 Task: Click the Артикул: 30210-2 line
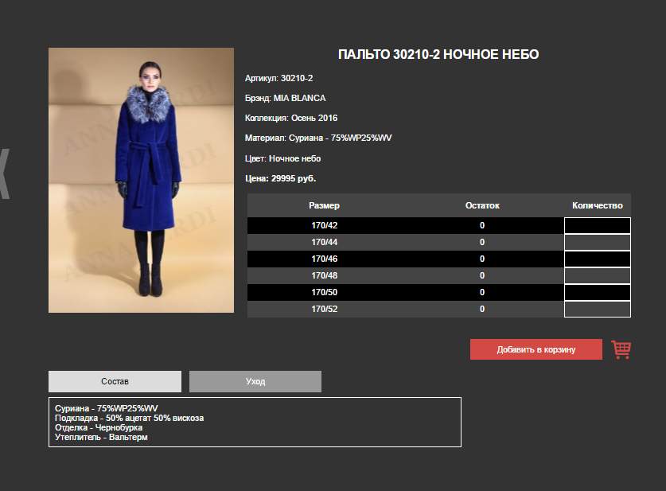[278, 78]
